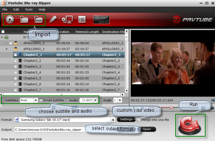Expand the APOLLO691_1 title tree
215x141 pixels.
6,43
